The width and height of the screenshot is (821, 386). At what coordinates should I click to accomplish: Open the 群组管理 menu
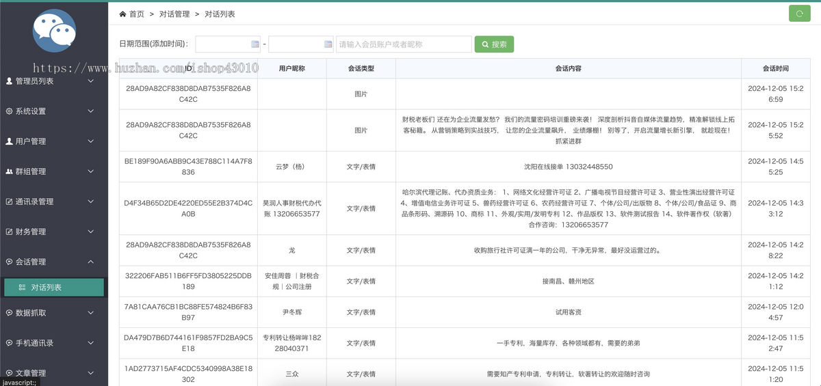[x=54, y=171]
